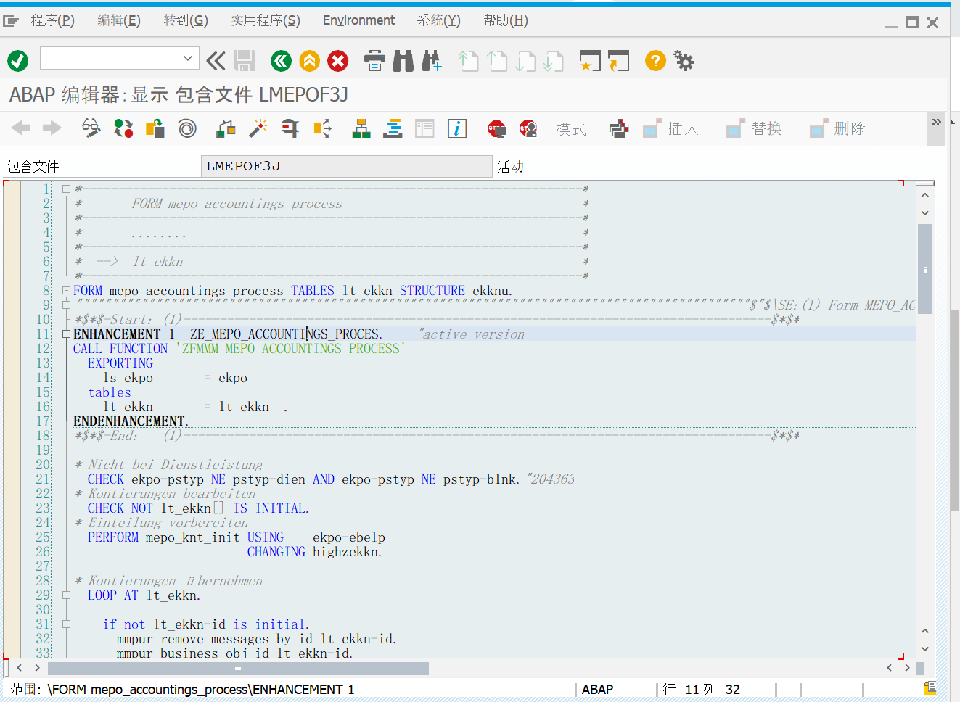
Task: Create new session window icon
Action: pos(590,61)
